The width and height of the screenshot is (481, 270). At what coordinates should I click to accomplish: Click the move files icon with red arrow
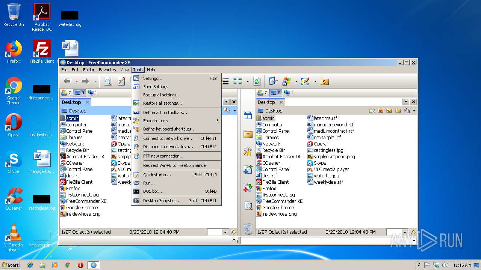coord(248,187)
